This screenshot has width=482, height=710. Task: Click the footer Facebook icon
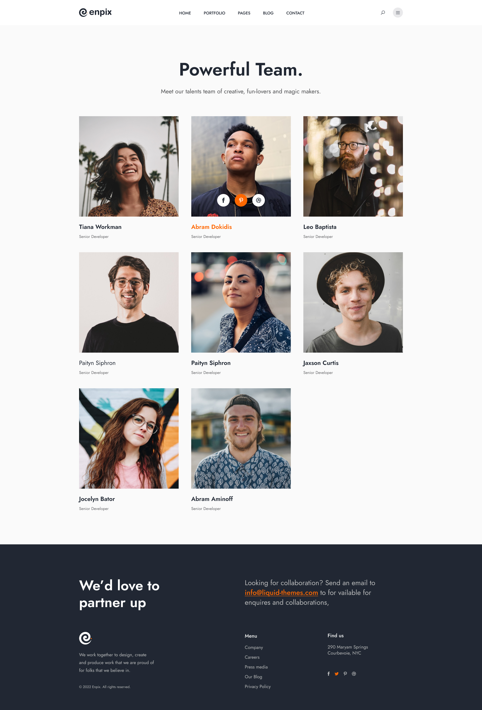(329, 674)
